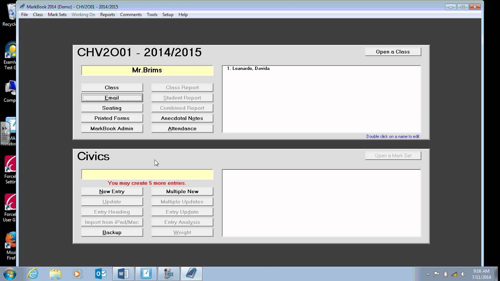Open Windows Media Player from the taskbar

pyautogui.click(x=77, y=274)
